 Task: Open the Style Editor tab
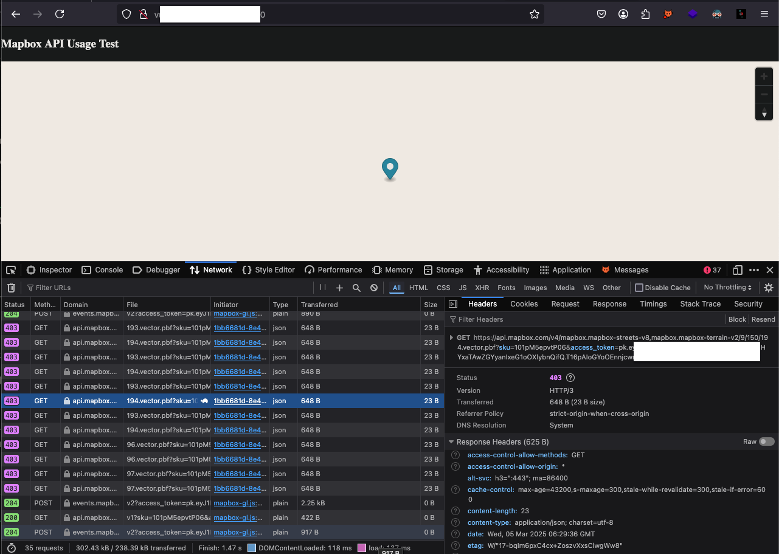point(268,270)
